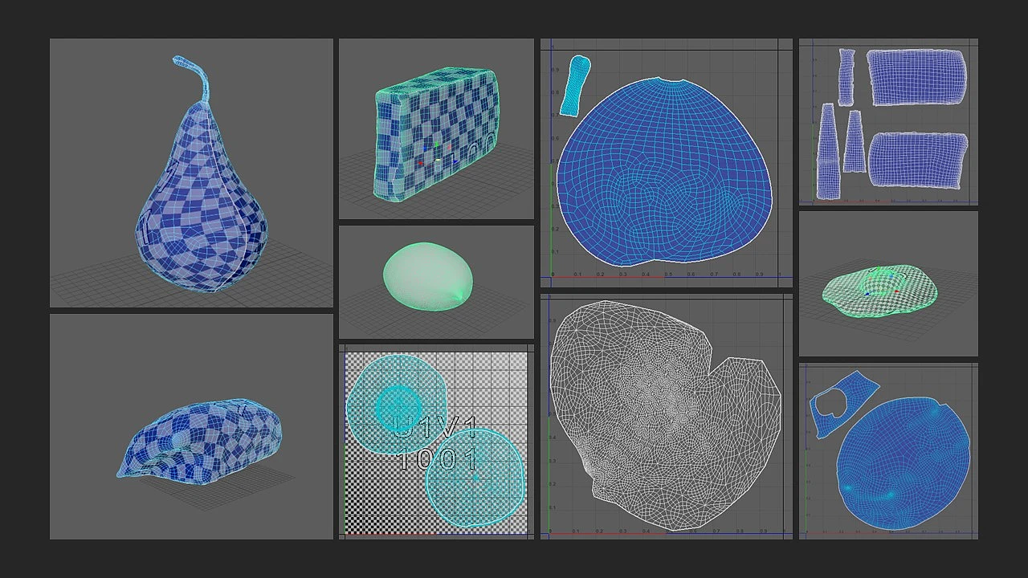Image resolution: width=1028 pixels, height=578 pixels.
Task: Open the white wireframe UV layout image
Action: coord(667,417)
